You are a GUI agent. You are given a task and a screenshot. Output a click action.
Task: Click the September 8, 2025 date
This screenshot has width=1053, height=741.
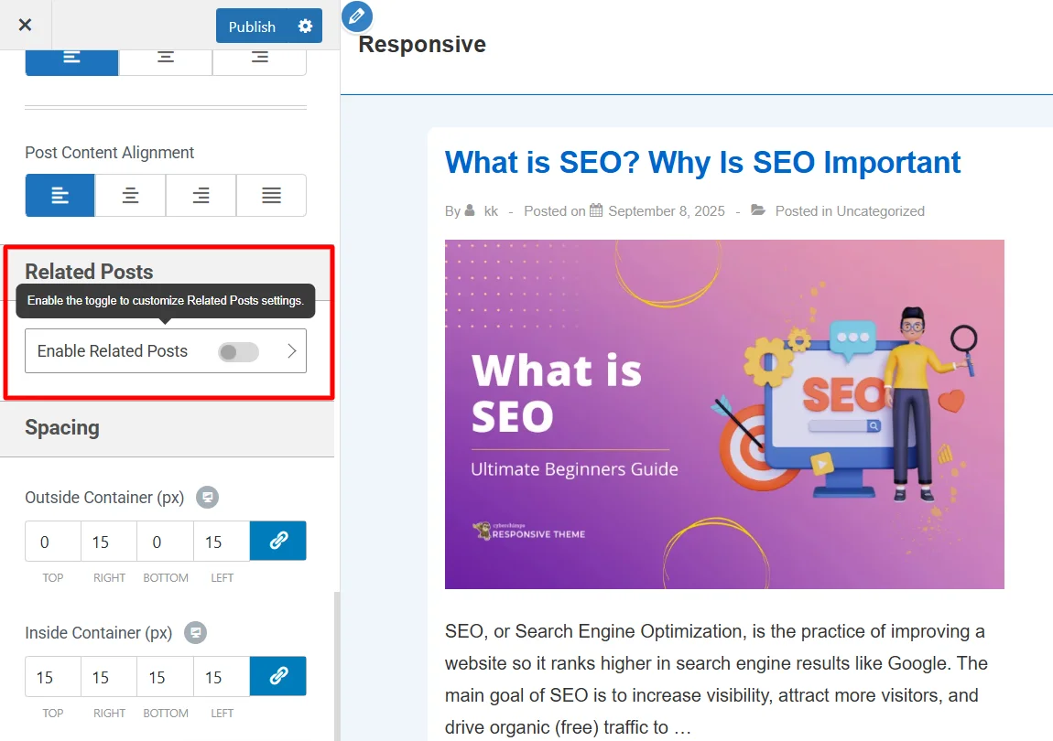point(667,210)
